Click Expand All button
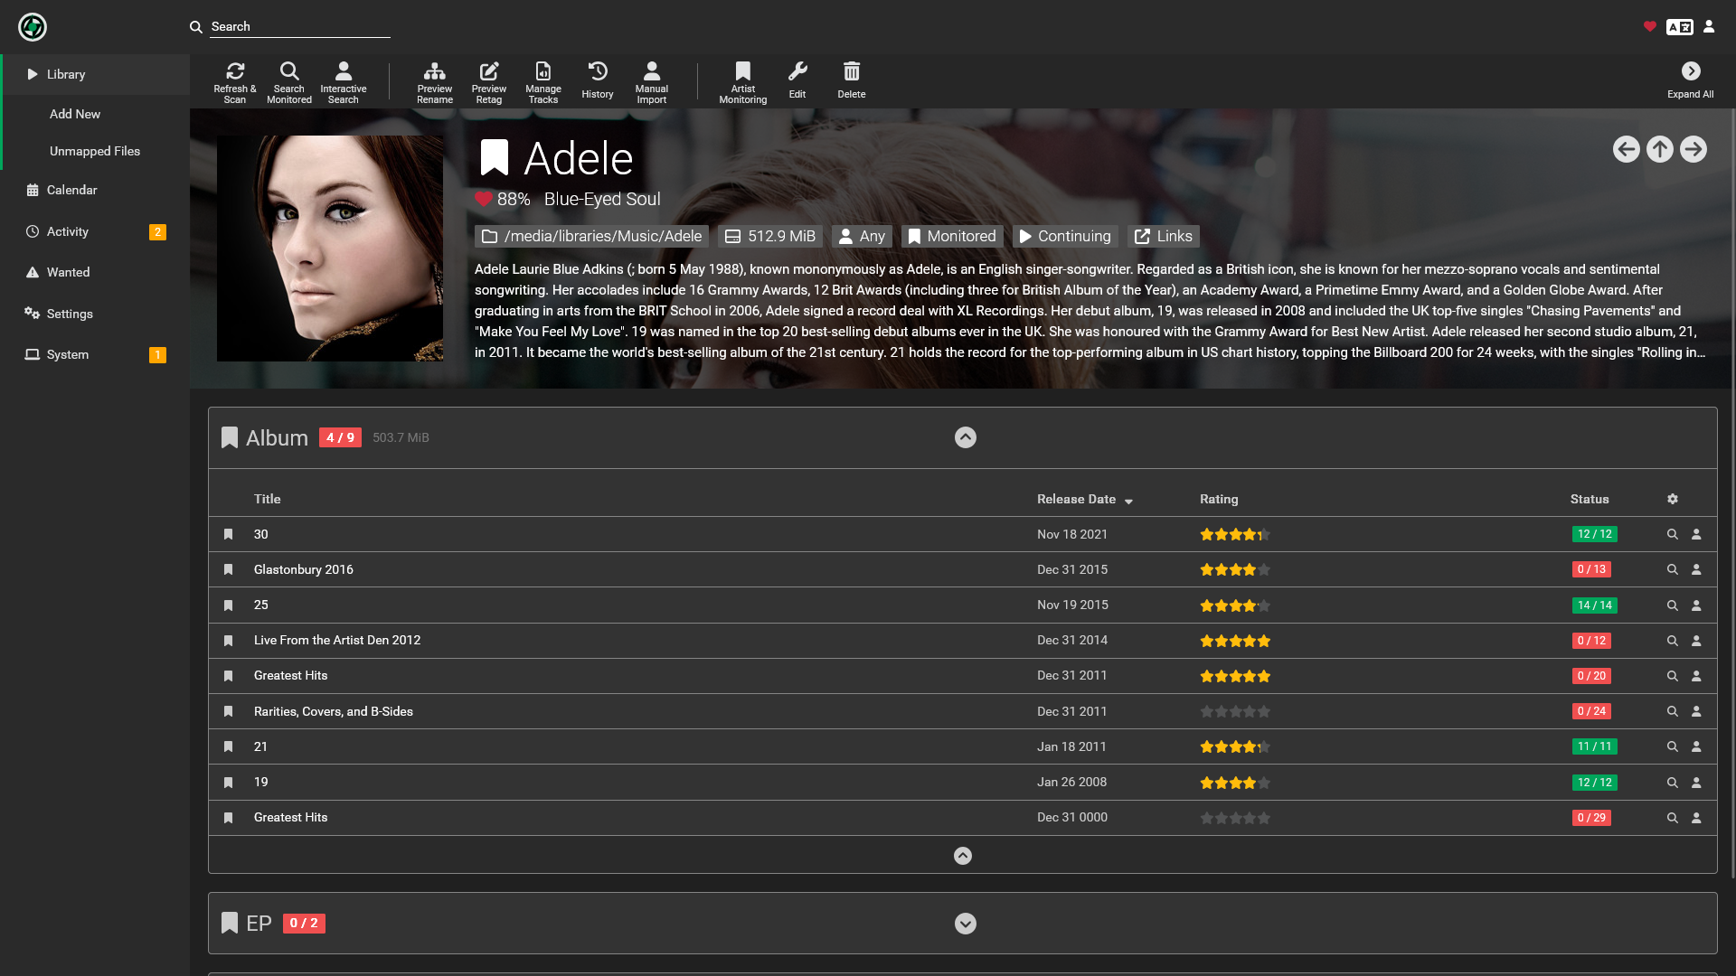The image size is (1736, 976). [1691, 80]
